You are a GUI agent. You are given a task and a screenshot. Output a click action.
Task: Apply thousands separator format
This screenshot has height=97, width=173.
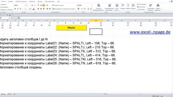point(85,9)
